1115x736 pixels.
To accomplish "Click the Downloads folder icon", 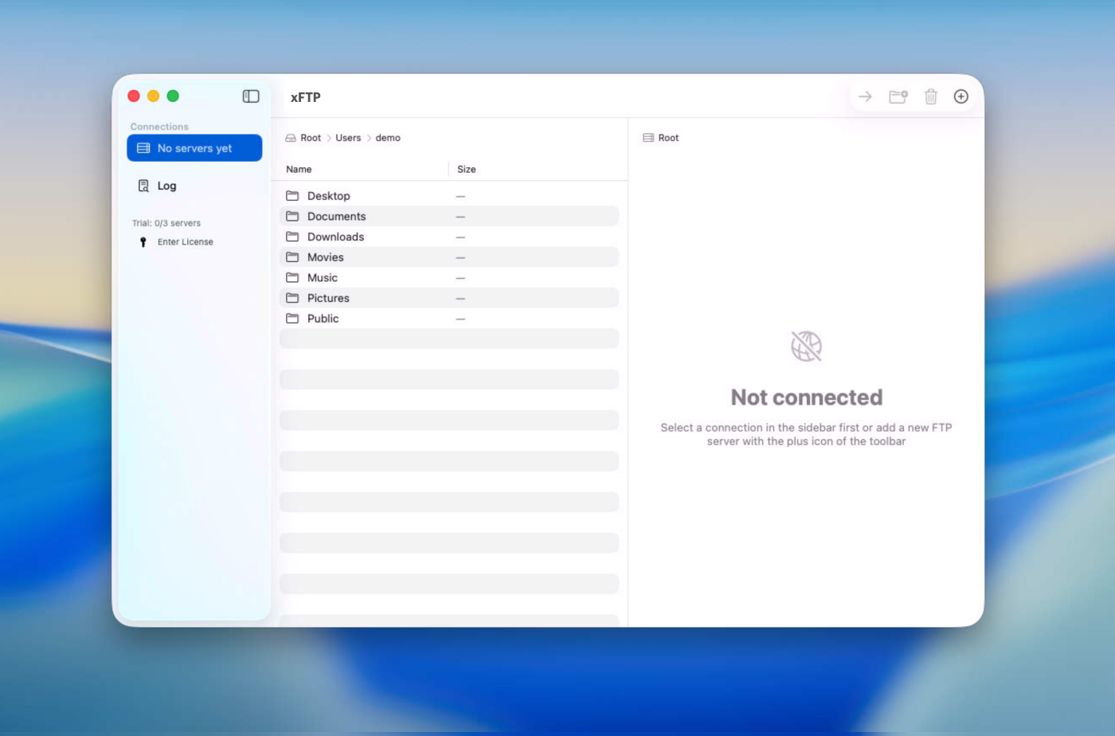I will point(292,237).
